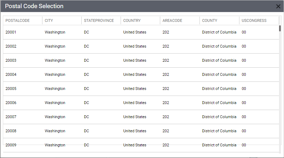
Task: Click the vertical scrollbar thumb
Action: pyautogui.click(x=280, y=28)
